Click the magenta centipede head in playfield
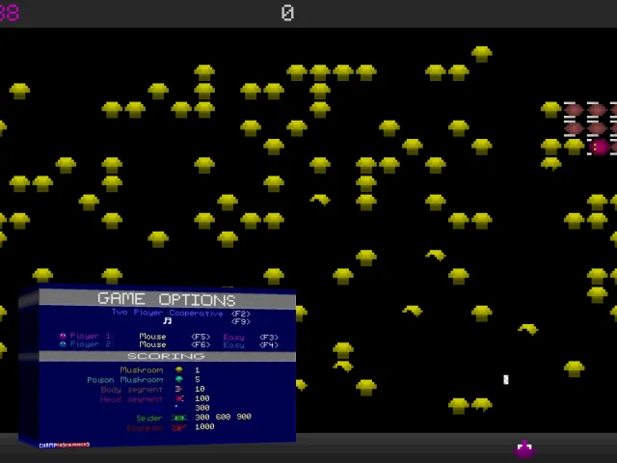 click(599, 148)
